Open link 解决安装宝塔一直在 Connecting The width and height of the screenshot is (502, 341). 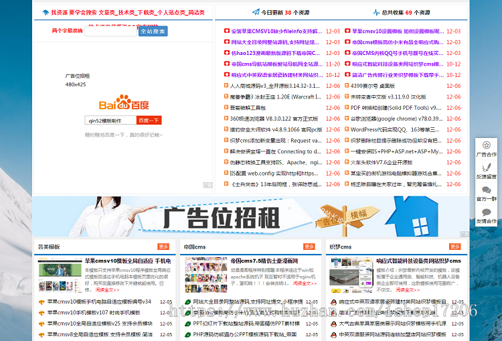[275, 151]
